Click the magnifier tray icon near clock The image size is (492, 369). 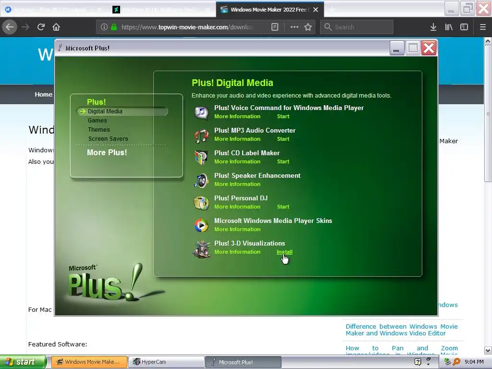[456, 362]
